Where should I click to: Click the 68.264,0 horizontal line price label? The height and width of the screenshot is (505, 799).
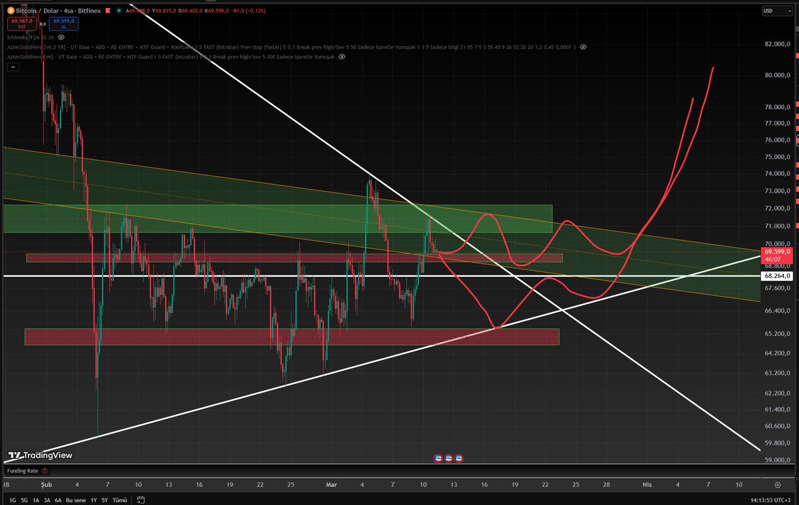[x=778, y=275]
